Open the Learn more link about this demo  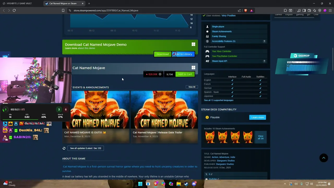point(71,48)
